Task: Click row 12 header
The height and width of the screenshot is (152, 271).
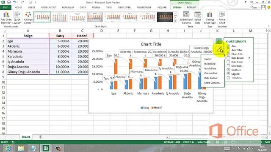Action: click(x=3, y=92)
